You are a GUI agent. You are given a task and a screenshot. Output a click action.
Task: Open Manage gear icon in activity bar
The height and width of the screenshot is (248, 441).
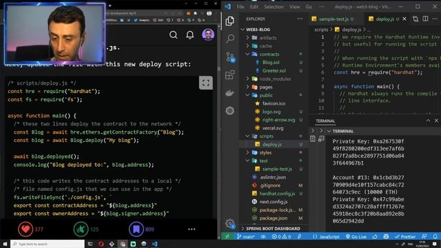click(x=230, y=224)
